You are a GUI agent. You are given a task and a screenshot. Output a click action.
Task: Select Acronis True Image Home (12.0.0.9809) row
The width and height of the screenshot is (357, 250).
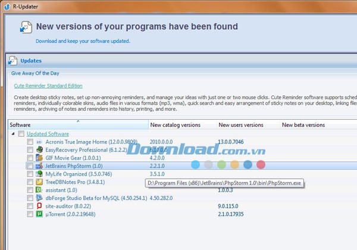tap(91, 142)
